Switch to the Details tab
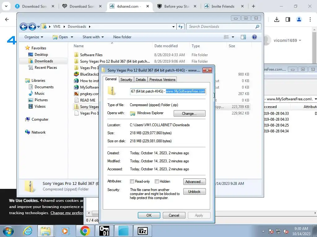The height and width of the screenshot is (237, 317). (141, 80)
